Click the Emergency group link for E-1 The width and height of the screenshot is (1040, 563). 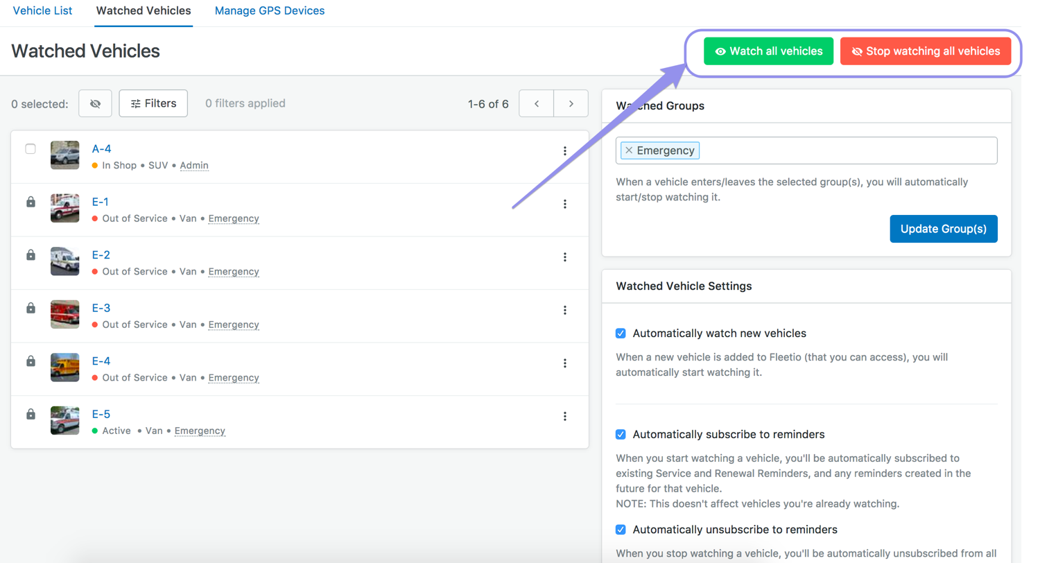(x=234, y=218)
